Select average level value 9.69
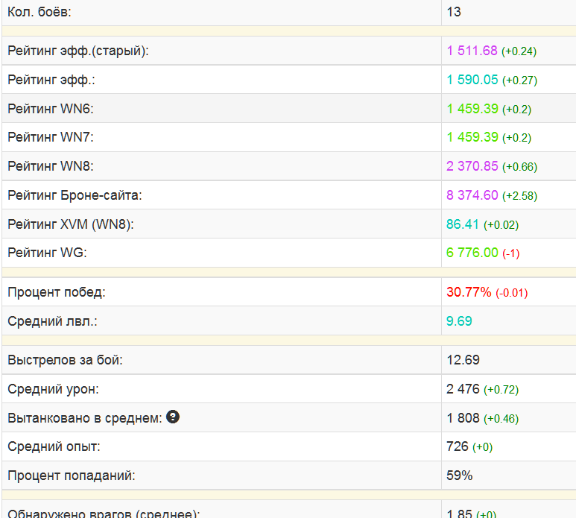Image resolution: width=576 pixels, height=518 pixels. click(459, 321)
